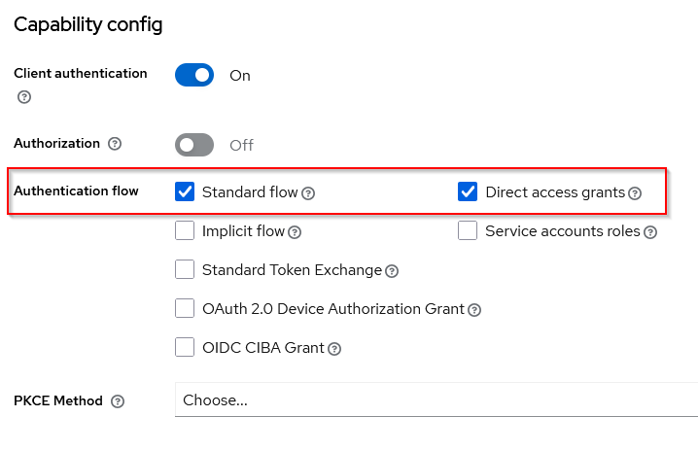Click help icon beside Service accounts roles
This screenshot has height=451, width=698.
point(650,232)
